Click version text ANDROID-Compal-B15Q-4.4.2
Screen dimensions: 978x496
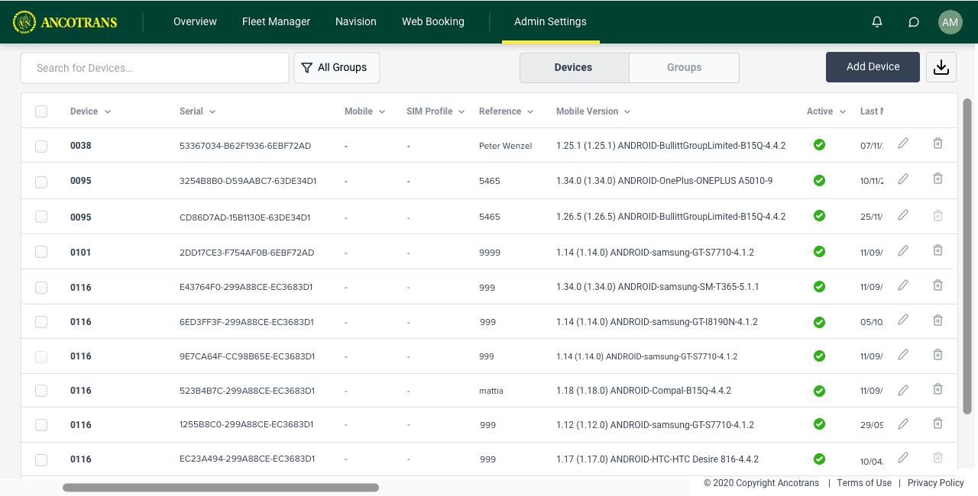click(x=671, y=391)
